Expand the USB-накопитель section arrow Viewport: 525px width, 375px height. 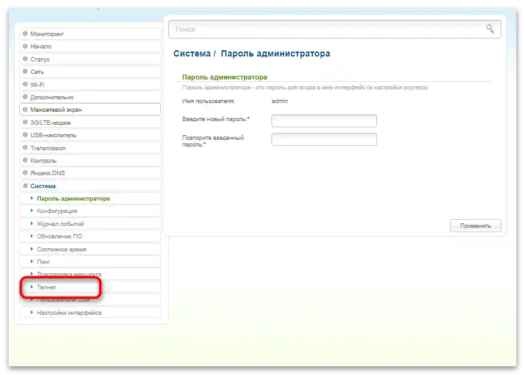point(25,135)
